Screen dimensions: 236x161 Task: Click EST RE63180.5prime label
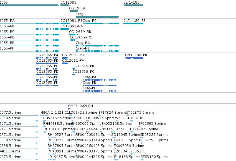pyautogui.click(x=154, y=157)
